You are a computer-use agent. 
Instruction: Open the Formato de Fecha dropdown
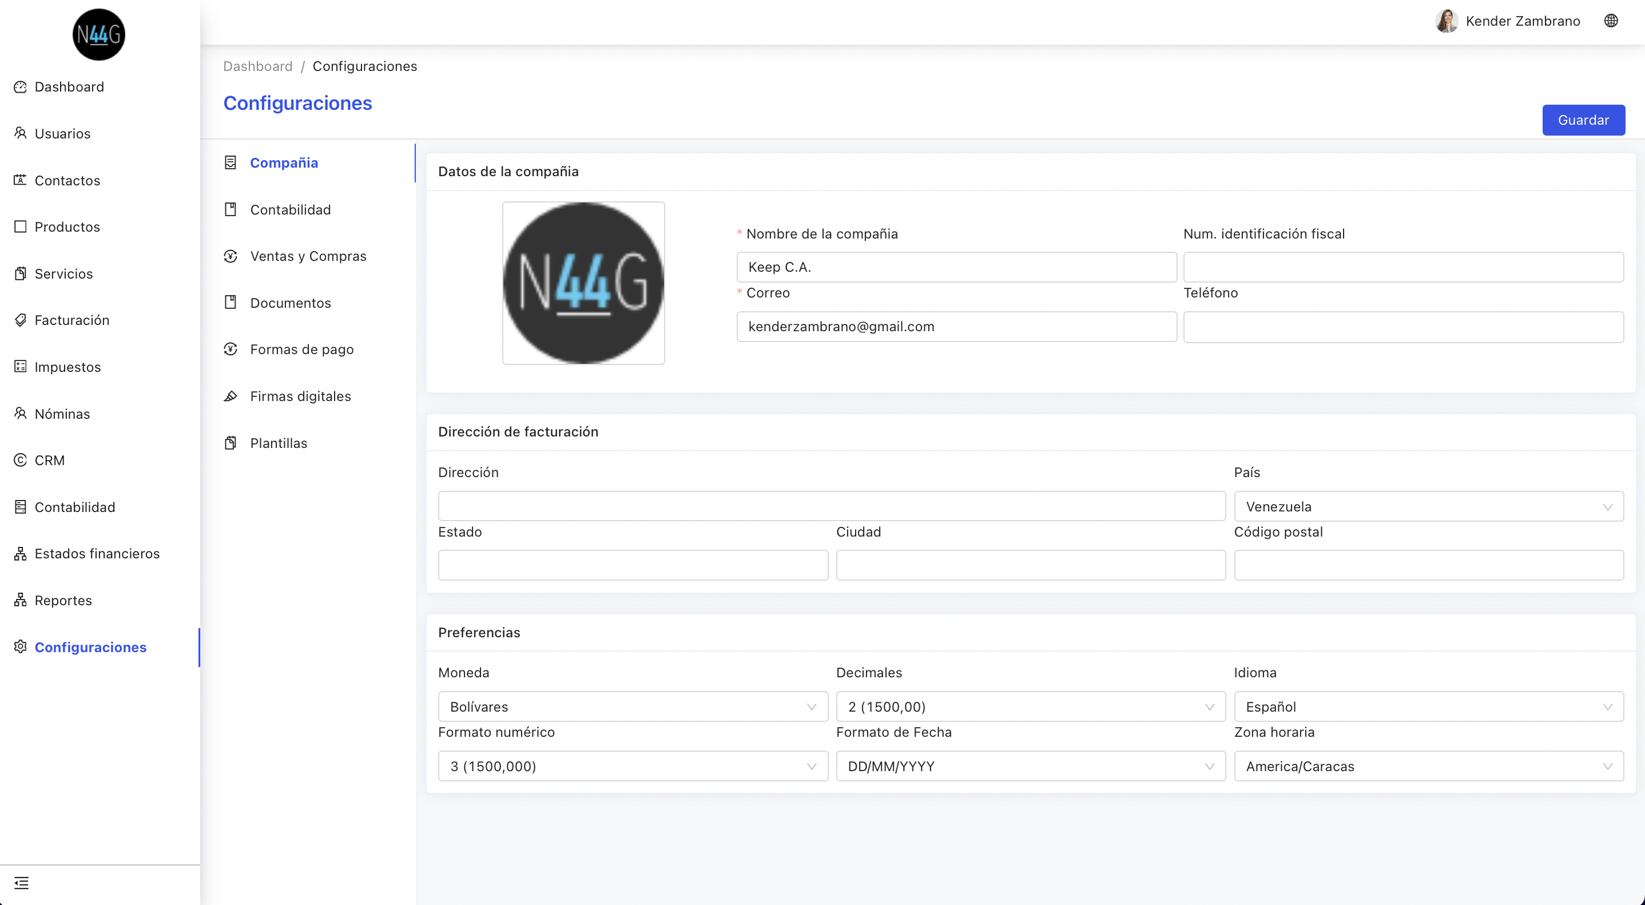(1031, 766)
